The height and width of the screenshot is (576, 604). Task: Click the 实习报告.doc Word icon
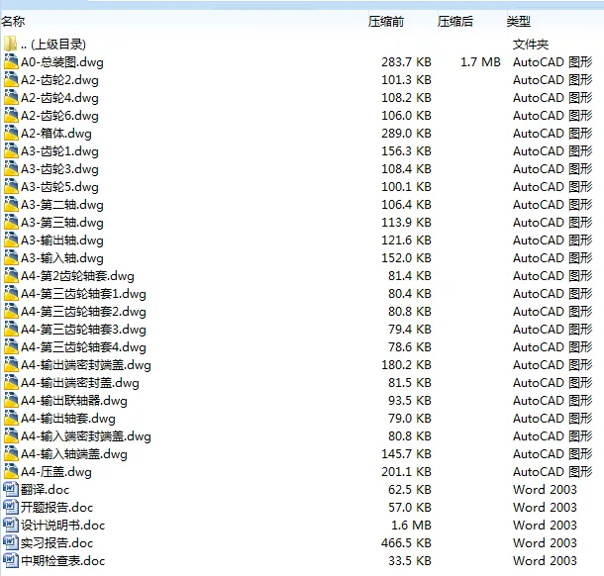click(11, 543)
